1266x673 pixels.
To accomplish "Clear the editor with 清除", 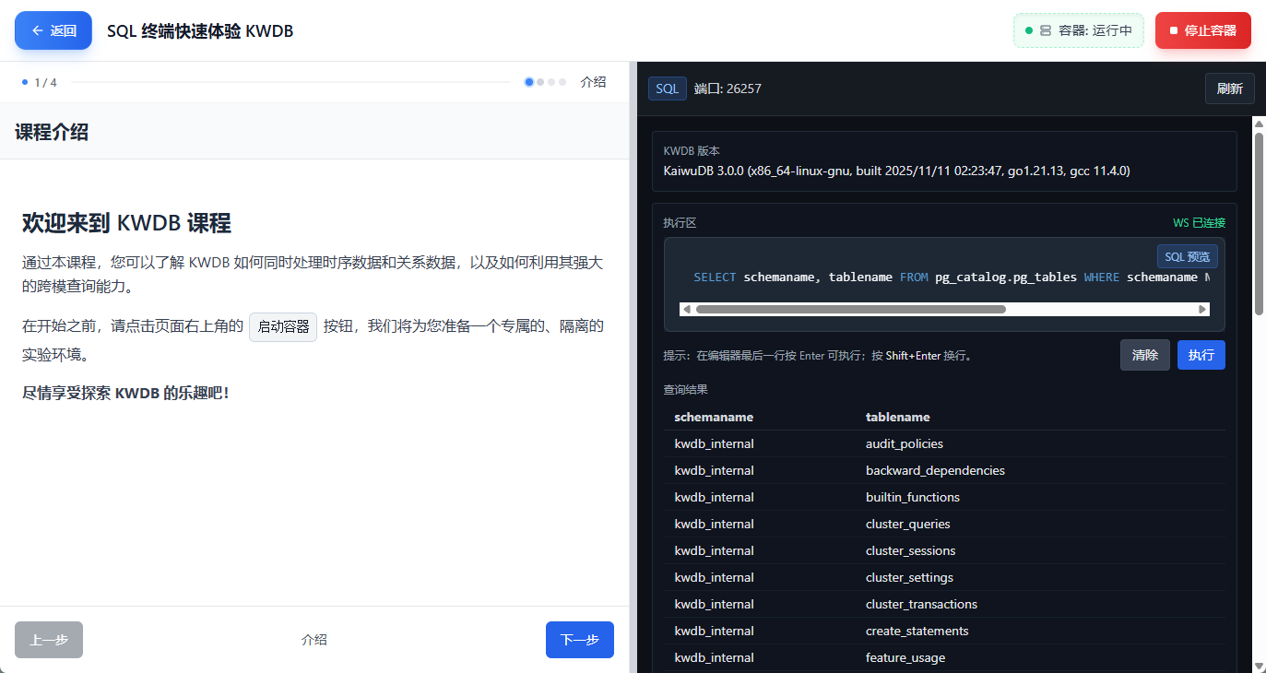I will (x=1145, y=355).
